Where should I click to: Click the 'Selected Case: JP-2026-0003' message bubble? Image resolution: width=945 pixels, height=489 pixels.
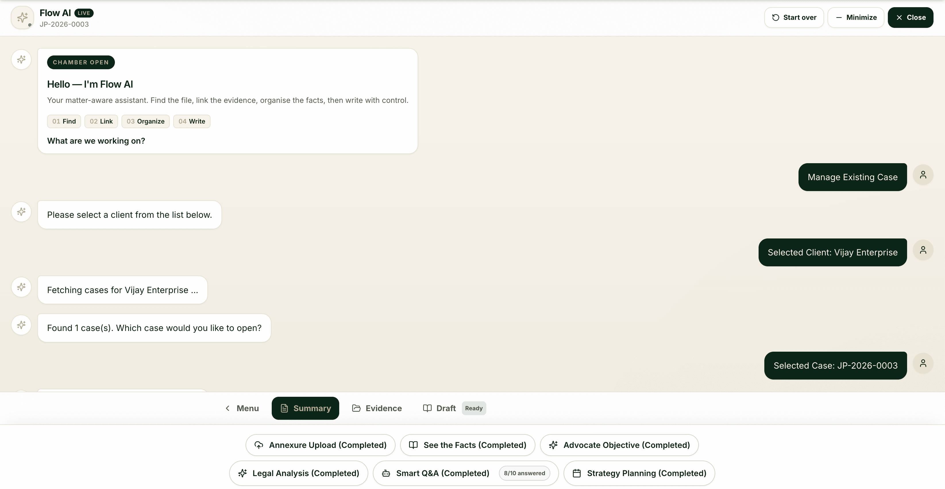[836, 366]
